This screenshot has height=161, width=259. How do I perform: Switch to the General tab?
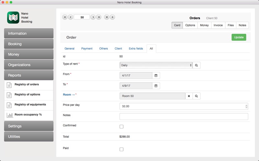coord(69,49)
